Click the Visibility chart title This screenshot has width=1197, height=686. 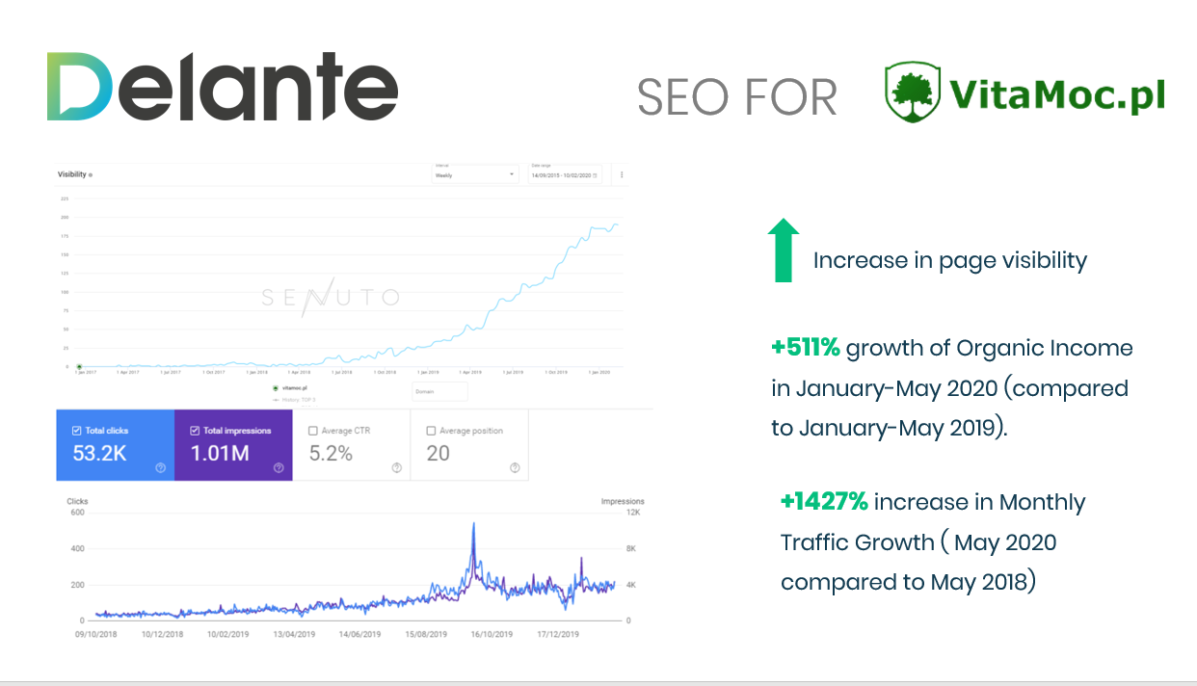(72, 174)
